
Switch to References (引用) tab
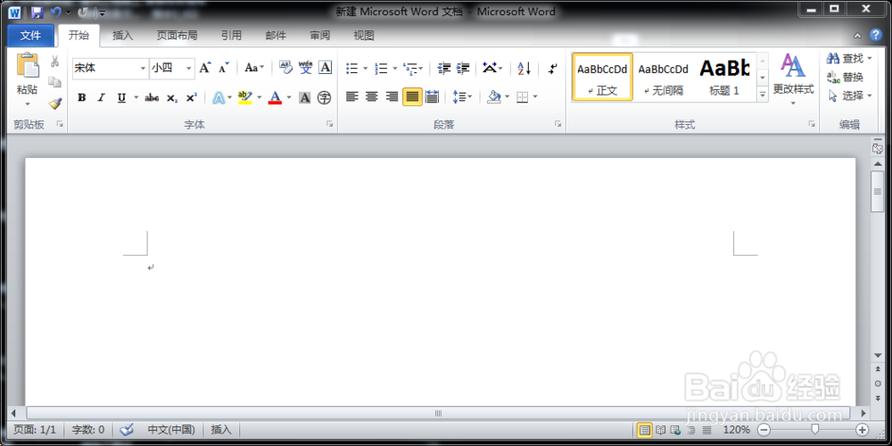(232, 36)
